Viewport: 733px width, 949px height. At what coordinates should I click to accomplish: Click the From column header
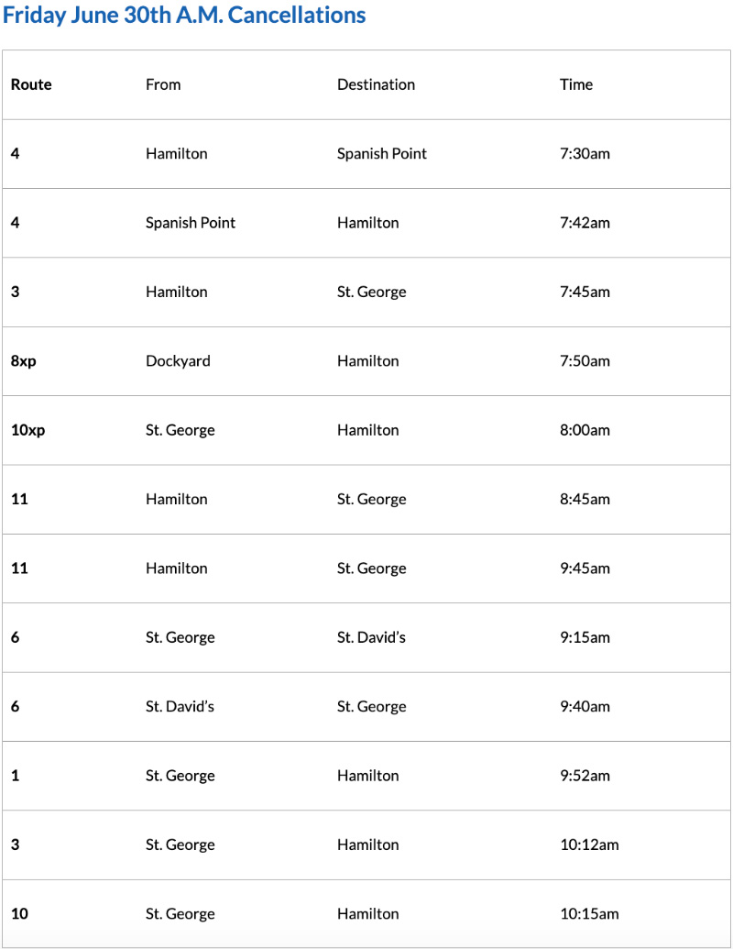[x=163, y=84]
